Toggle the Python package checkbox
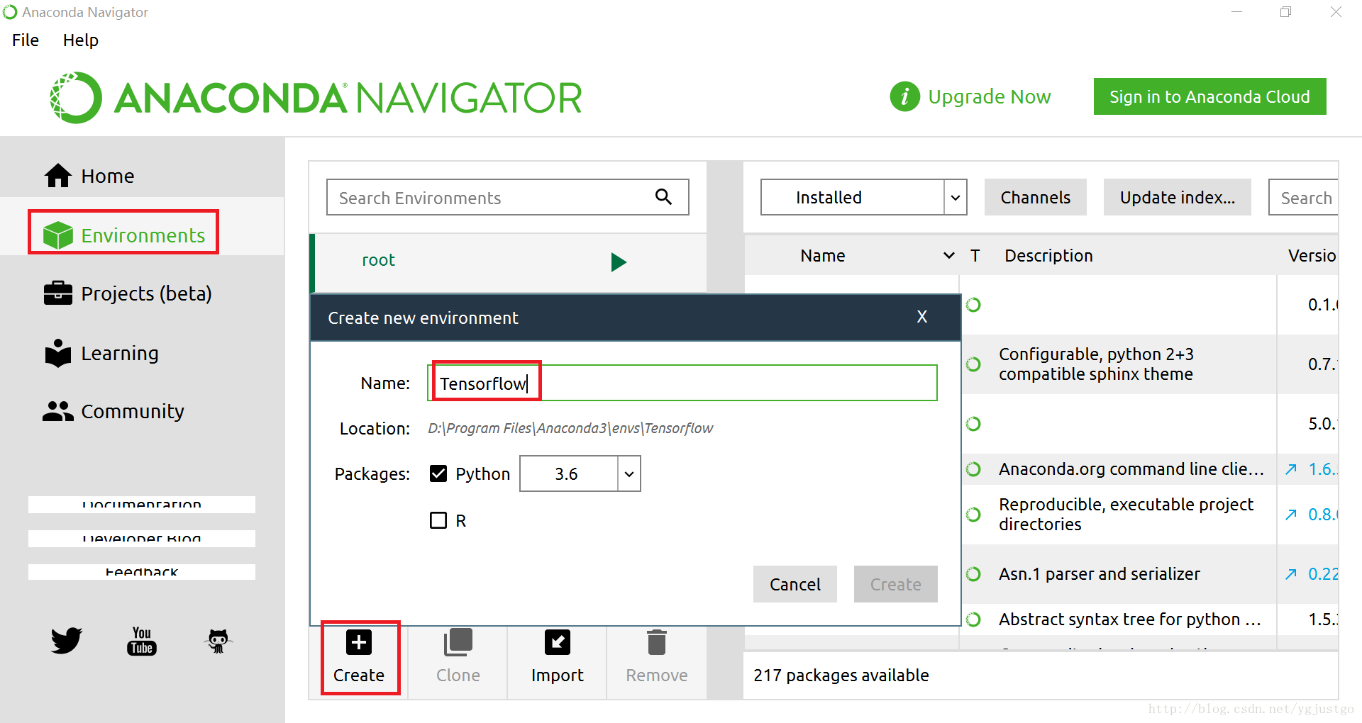1362x723 pixels. [x=438, y=473]
